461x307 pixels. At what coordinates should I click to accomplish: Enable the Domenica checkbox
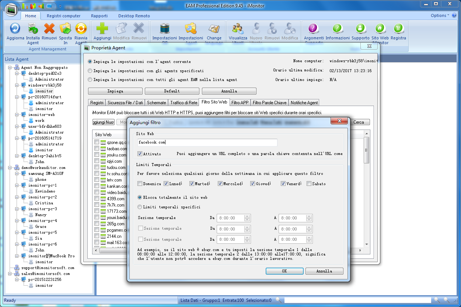click(140, 184)
